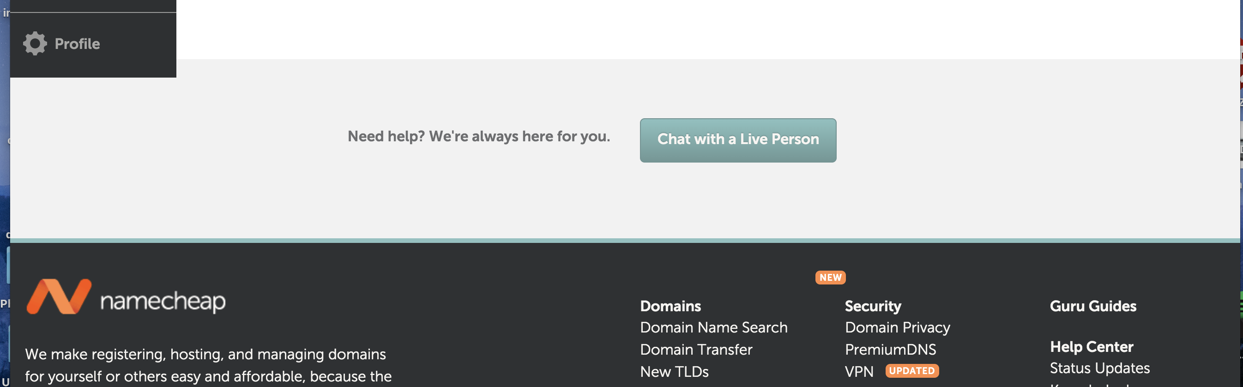Open the Domains footer heading link
This screenshot has width=1243, height=387.
click(x=670, y=306)
